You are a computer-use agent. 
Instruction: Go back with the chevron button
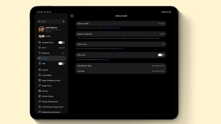[72, 16]
